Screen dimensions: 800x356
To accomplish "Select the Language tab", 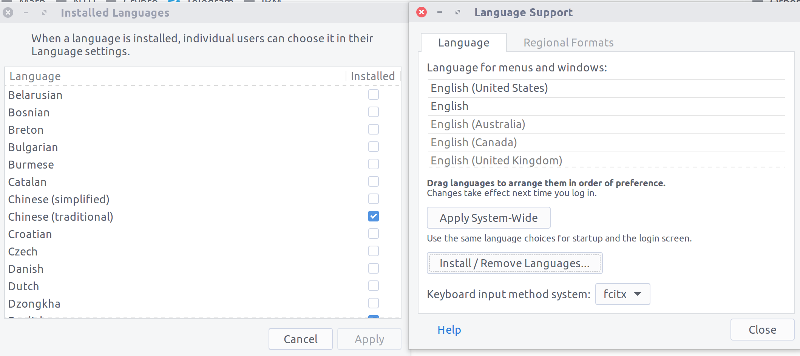I will [463, 43].
